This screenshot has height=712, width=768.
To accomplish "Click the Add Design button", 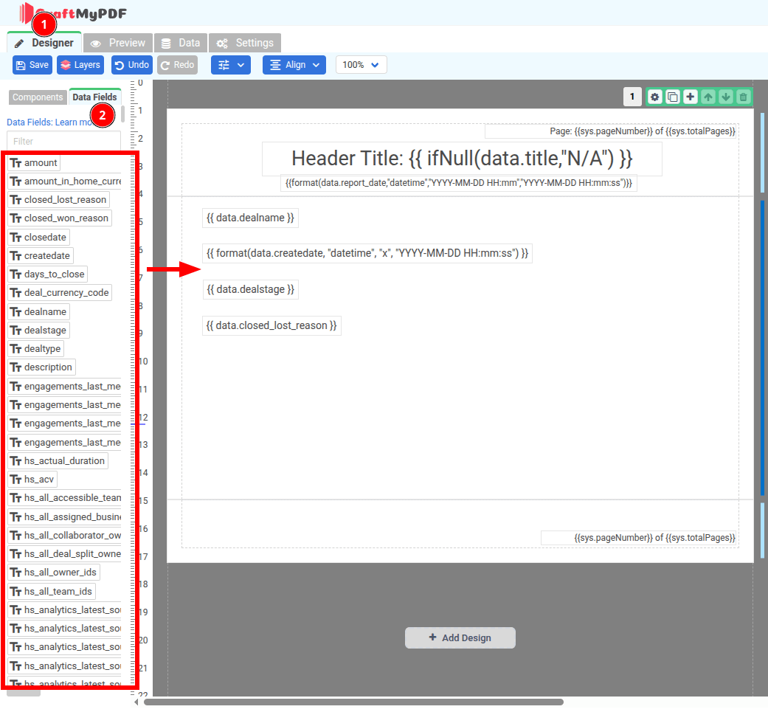I will click(x=460, y=637).
